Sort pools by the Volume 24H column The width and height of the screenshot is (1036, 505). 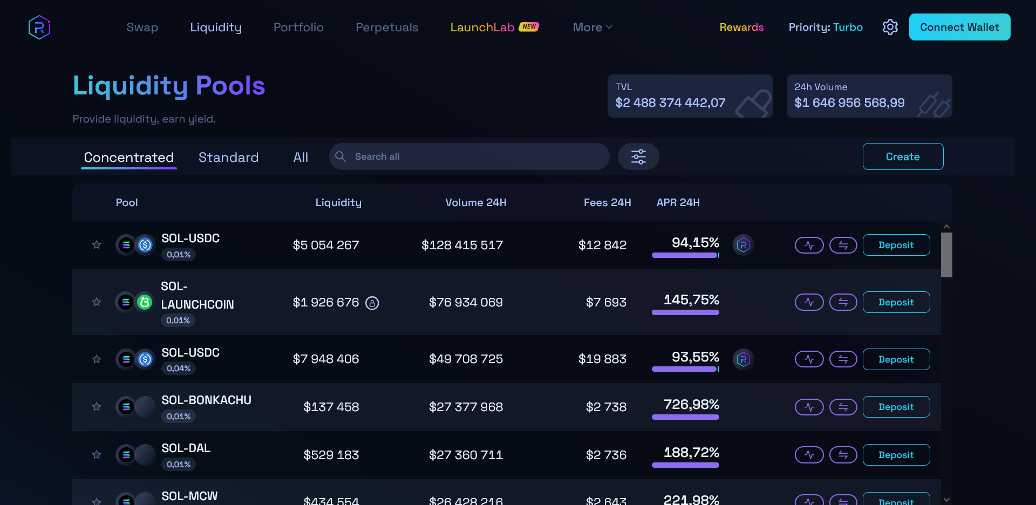point(475,202)
